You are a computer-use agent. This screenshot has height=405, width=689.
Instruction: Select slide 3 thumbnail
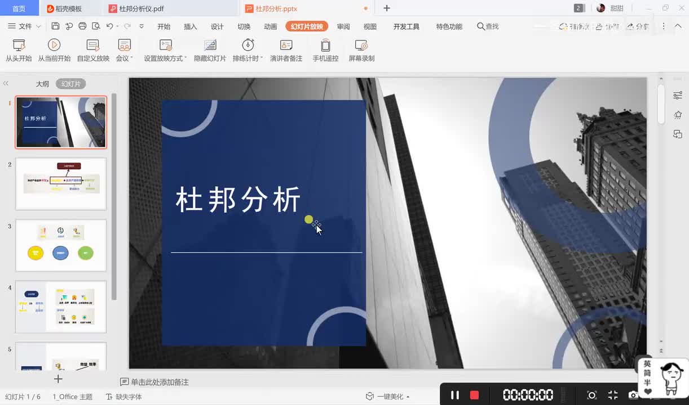click(61, 245)
